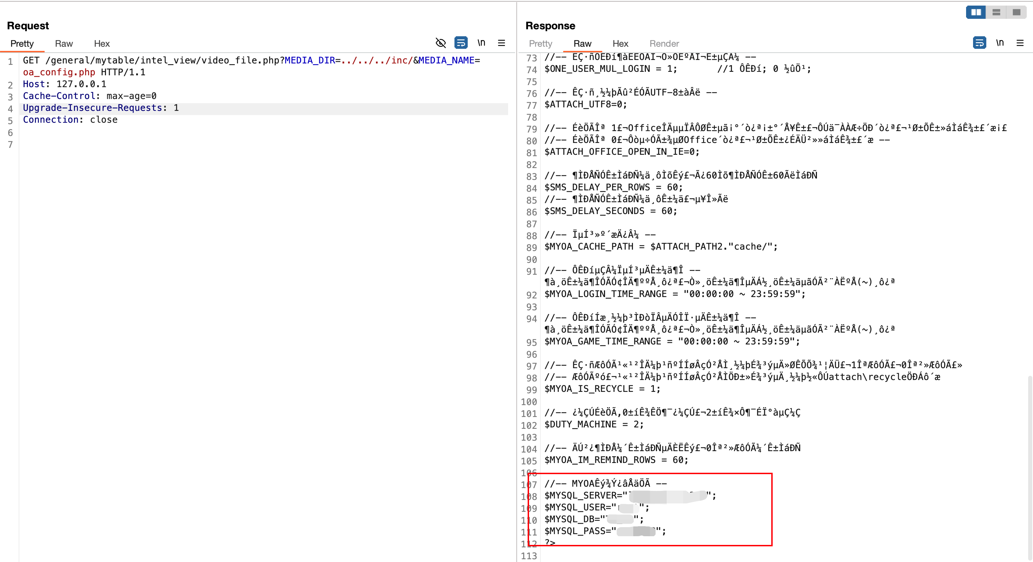Screen dimensions: 1033x562
Task: Click the $ATTACH_OFFICE_OPEN_IN_IE=0 line
Action: [x=621, y=152]
